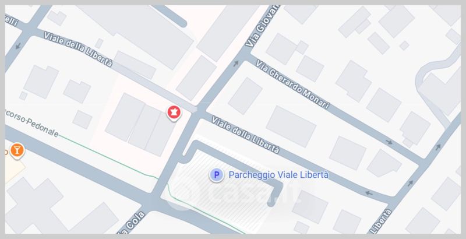Image resolution: width=466 pixels, height=239 pixels.
Task: Click the one-way arrow just above the vertical Libertà label
Action: (x=411, y=183)
